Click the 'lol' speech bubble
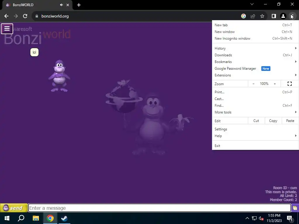The height and width of the screenshot is (224, 299). tap(34, 52)
